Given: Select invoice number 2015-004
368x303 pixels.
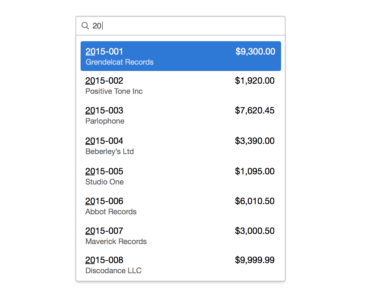Looking at the screenshot, I should tap(104, 141).
